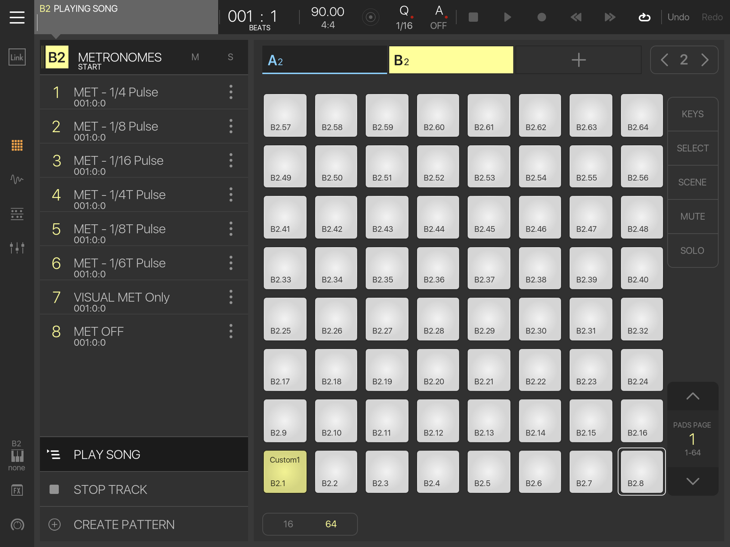Tap pad B2.36
Viewport: 730px width, 547px height.
[x=438, y=268]
